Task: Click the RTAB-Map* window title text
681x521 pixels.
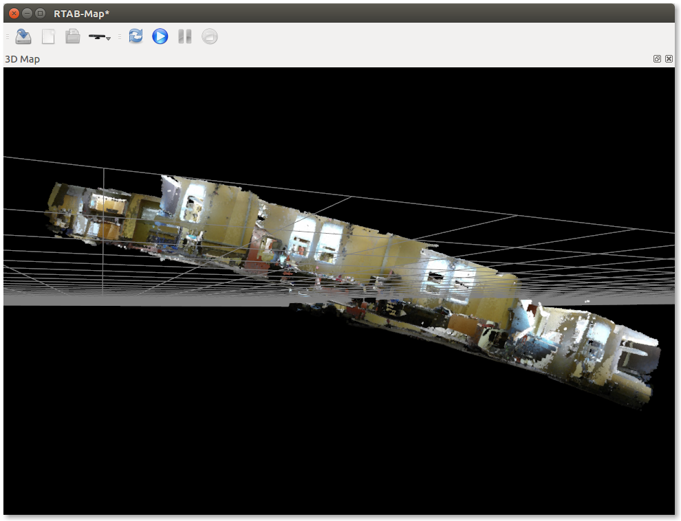Action: coord(81,14)
